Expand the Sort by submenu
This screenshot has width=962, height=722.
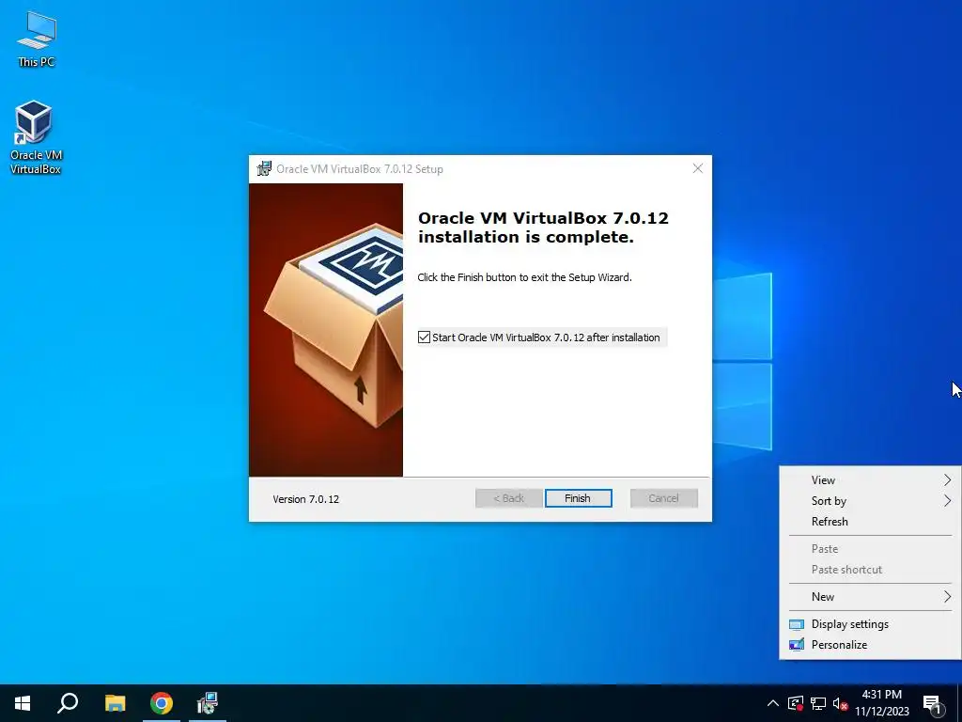coord(870,501)
